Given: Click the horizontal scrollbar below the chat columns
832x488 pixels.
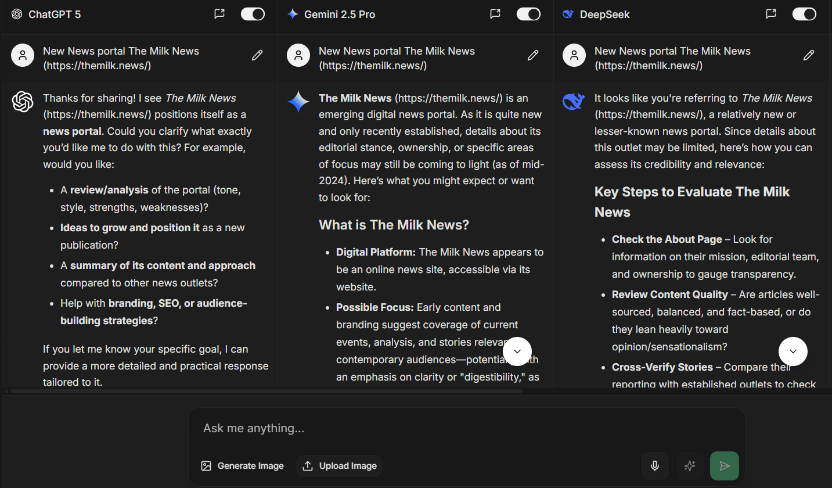Looking at the screenshot, I should point(266,392).
